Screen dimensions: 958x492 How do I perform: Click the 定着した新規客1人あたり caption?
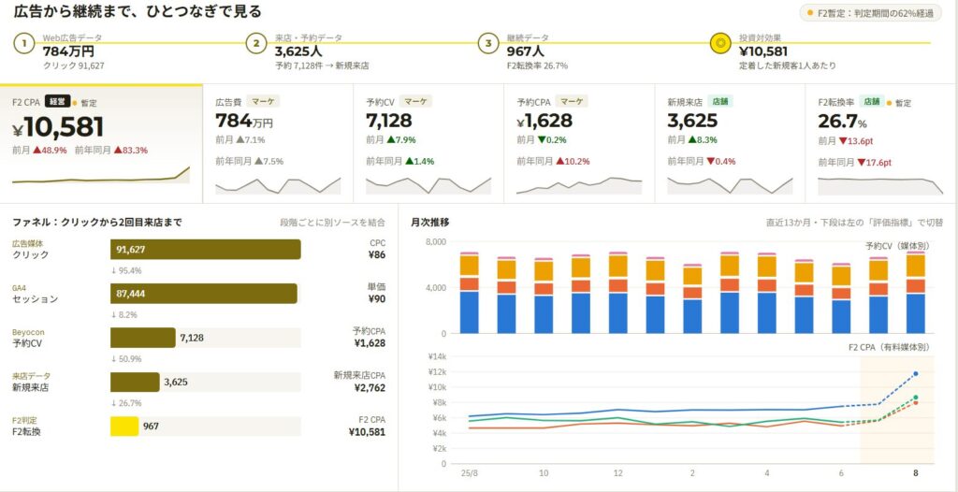click(788, 65)
